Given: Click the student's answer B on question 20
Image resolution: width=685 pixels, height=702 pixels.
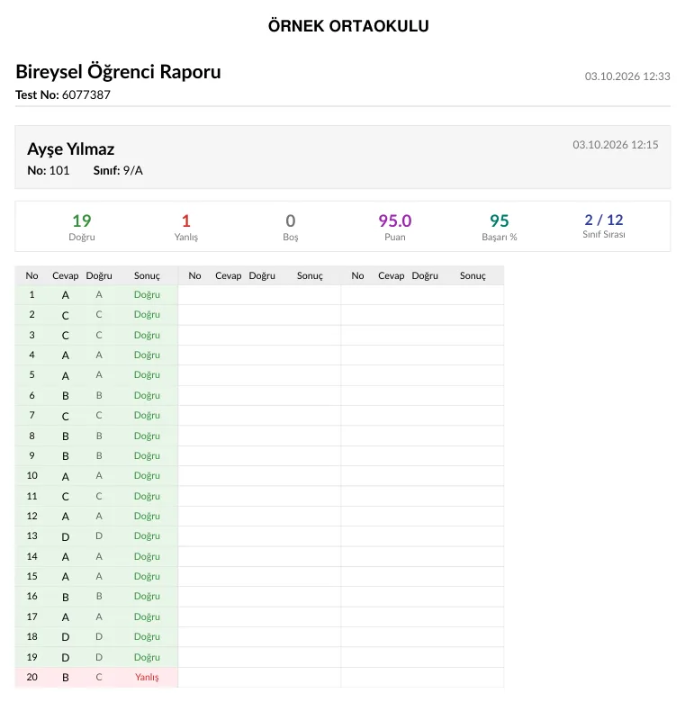Looking at the screenshot, I should [66, 678].
